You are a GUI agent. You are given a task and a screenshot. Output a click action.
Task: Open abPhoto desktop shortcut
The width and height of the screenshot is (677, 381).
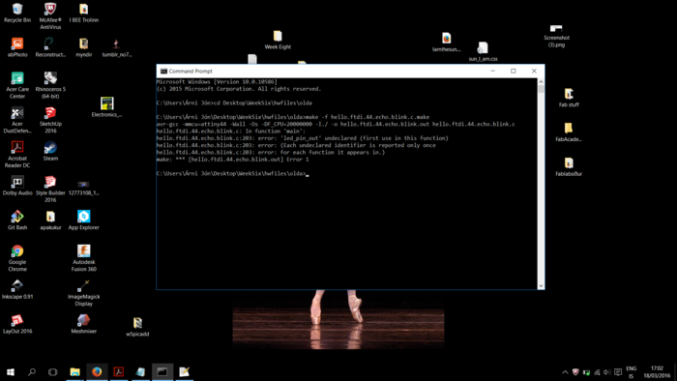[x=17, y=47]
